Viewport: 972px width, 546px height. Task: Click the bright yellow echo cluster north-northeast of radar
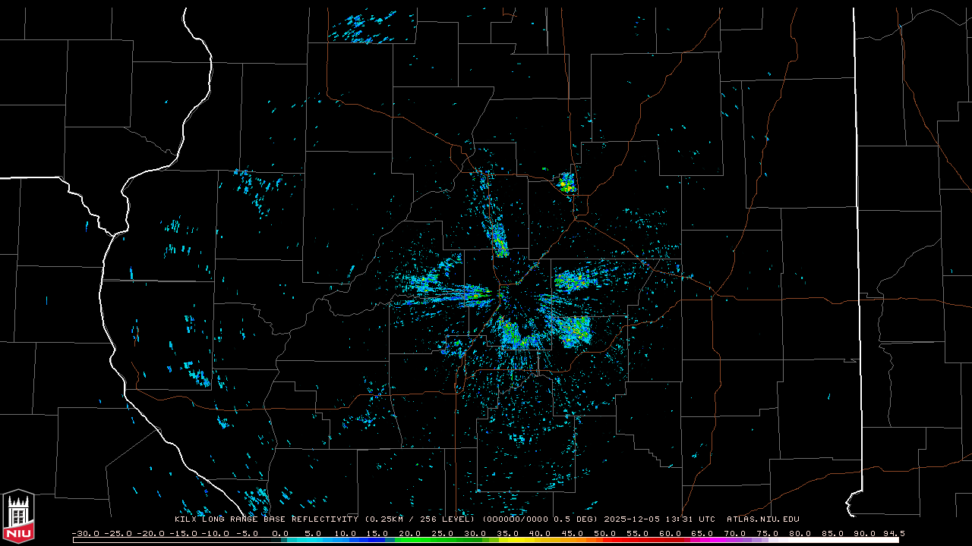[566, 183]
